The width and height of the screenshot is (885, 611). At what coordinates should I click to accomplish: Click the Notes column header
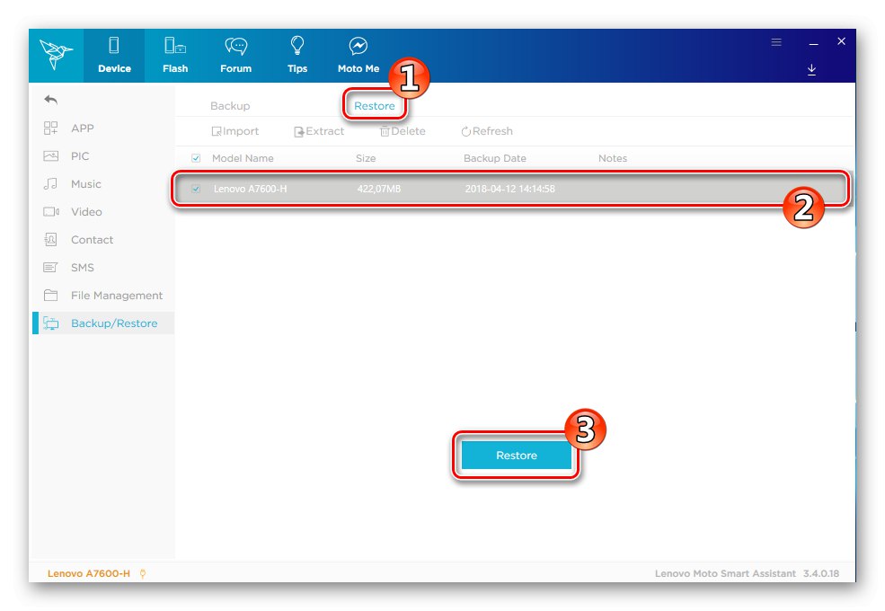click(x=613, y=158)
